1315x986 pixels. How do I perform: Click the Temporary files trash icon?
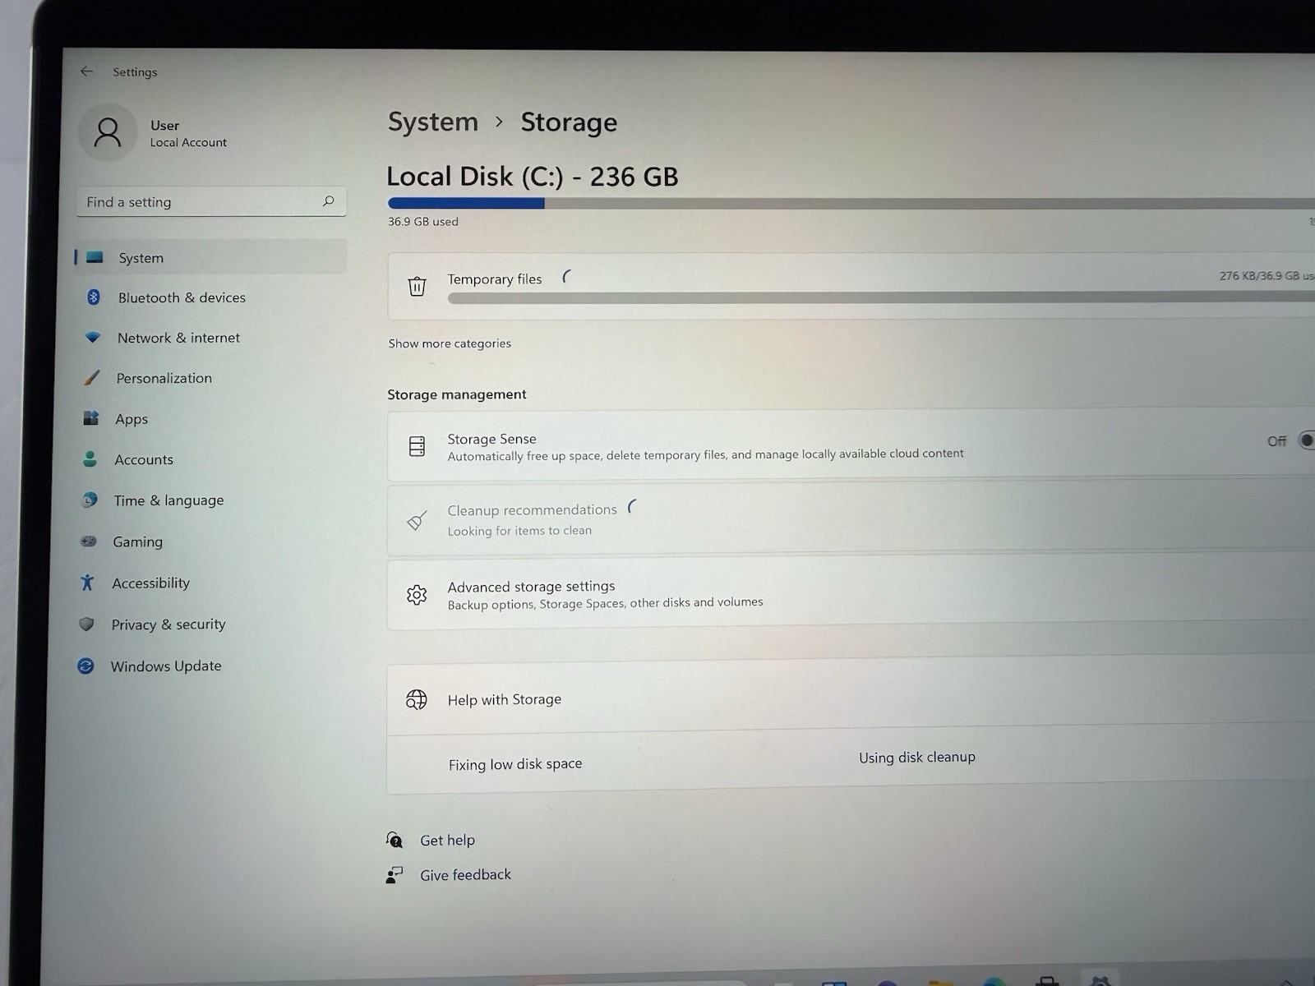(x=417, y=286)
